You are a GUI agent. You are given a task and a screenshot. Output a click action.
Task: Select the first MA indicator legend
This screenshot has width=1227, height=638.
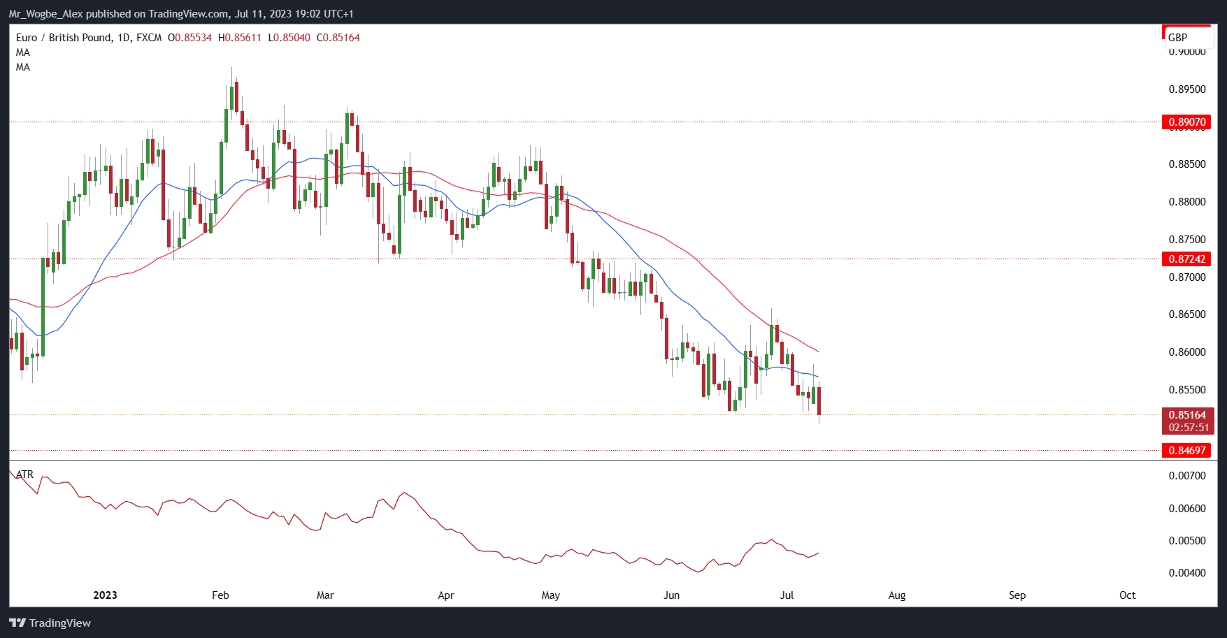pos(23,52)
